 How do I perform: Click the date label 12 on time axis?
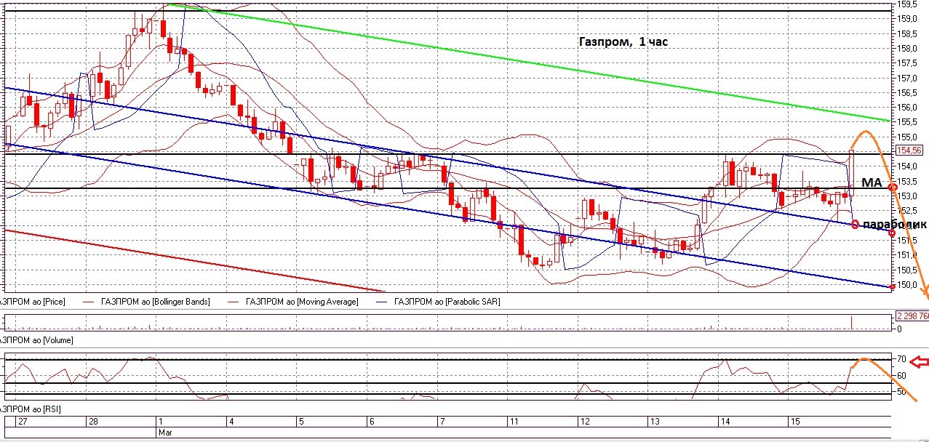click(583, 422)
